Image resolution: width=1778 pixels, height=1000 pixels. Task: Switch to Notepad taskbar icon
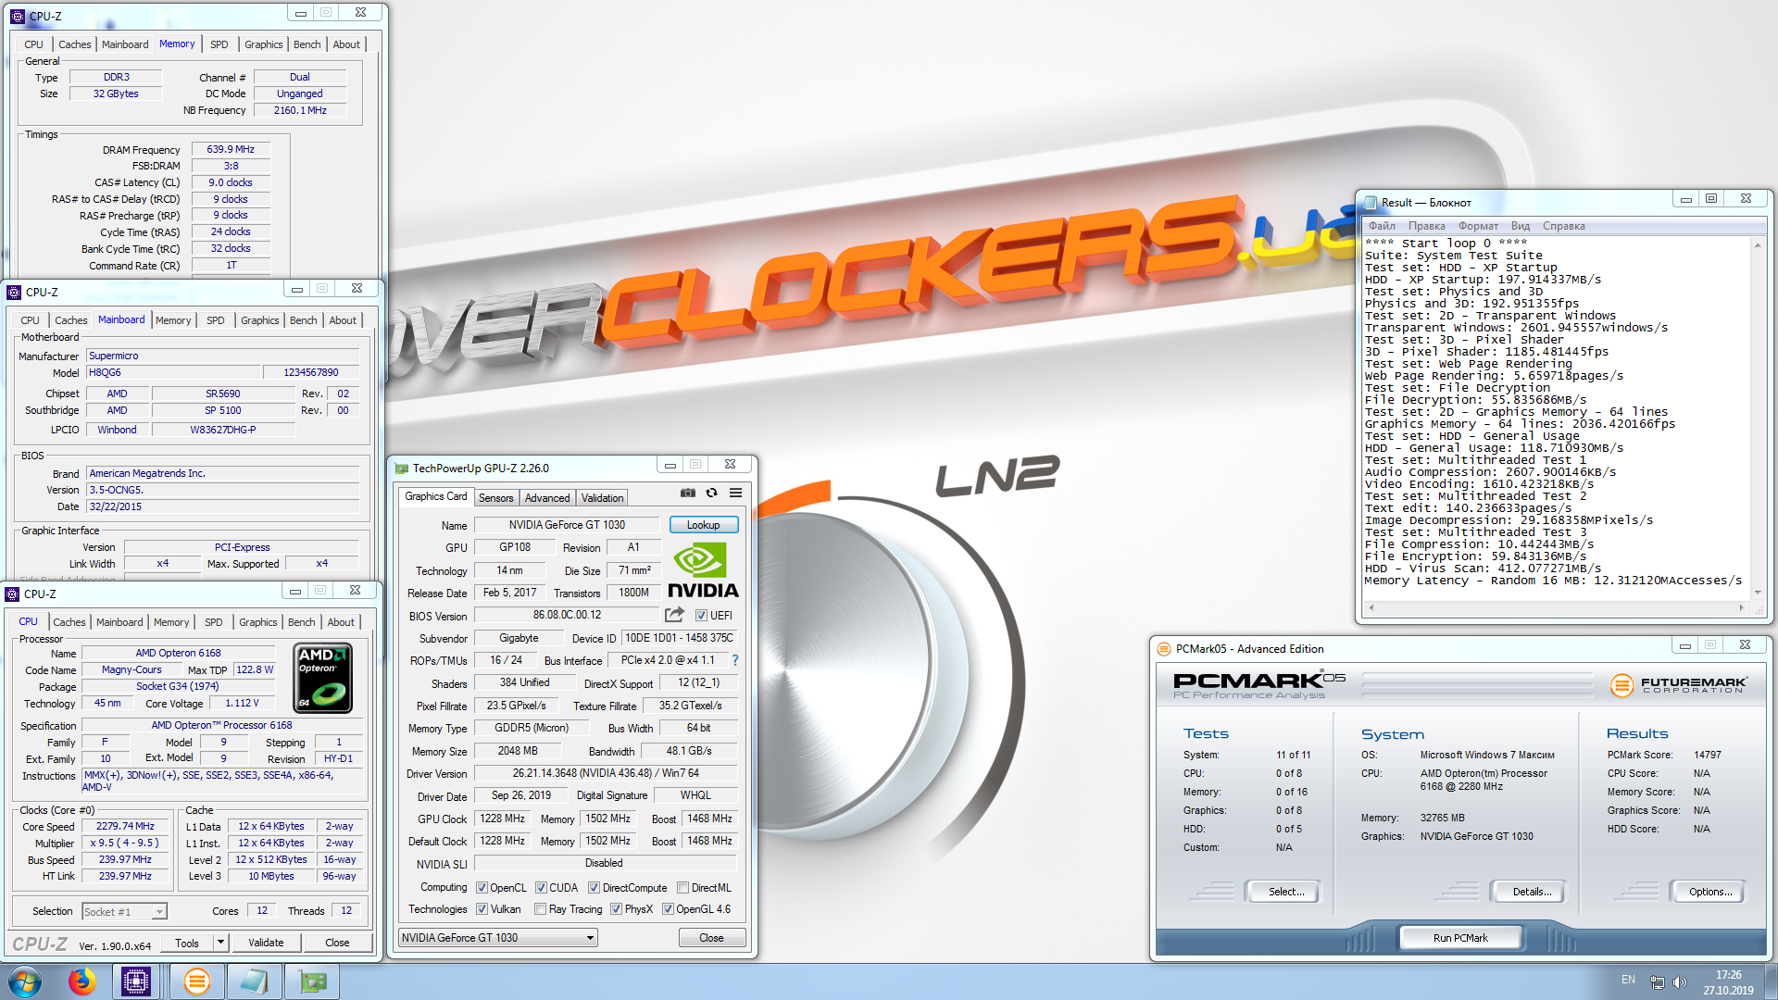pyautogui.click(x=253, y=981)
